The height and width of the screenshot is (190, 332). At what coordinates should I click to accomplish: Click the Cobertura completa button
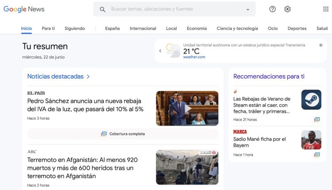[x=123, y=134]
